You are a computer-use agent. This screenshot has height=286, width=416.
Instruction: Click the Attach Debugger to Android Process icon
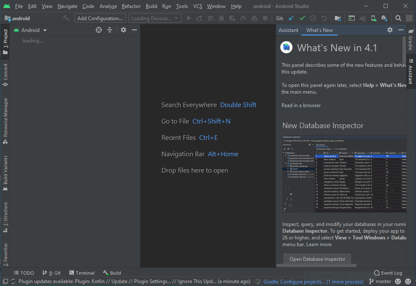tap(254, 18)
